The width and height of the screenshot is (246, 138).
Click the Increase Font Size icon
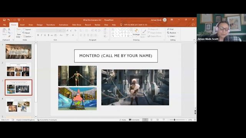(x=68, y=31)
